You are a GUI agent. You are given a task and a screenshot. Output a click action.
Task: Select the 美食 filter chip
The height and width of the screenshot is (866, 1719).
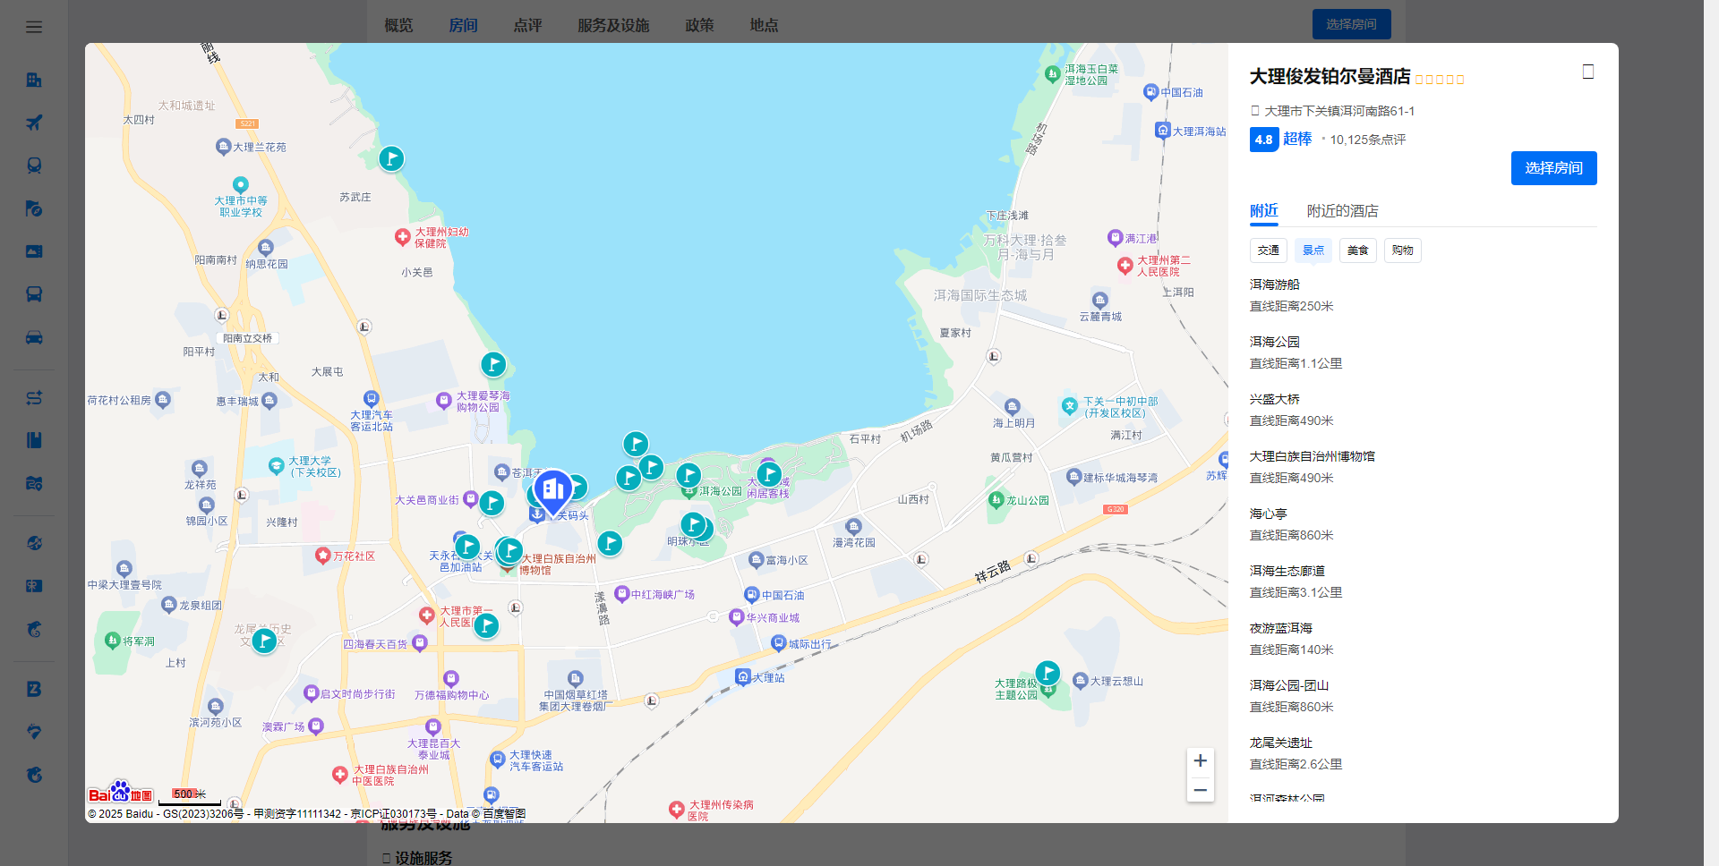click(1357, 250)
